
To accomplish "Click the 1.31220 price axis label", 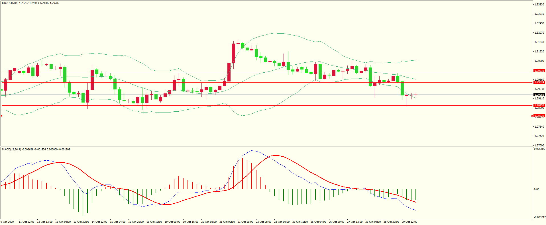I will coord(539,52).
